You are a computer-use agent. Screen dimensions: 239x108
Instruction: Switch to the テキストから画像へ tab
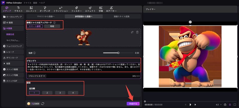pyautogui.click(x=46, y=16)
